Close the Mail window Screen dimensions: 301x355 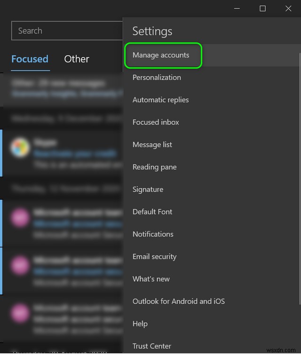point(288,8)
